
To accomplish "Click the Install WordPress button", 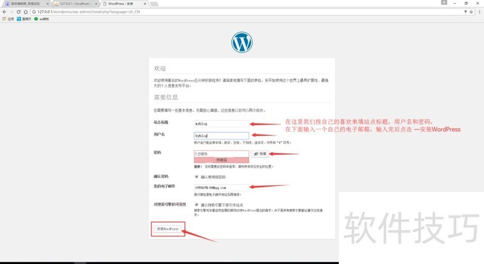I will point(168,229).
